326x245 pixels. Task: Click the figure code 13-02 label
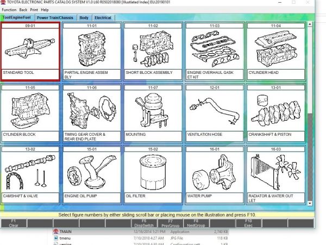[x=30, y=149]
